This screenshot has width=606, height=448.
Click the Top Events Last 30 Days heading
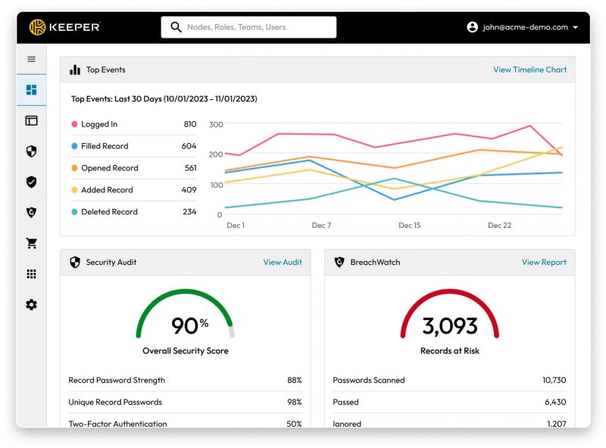[164, 99]
